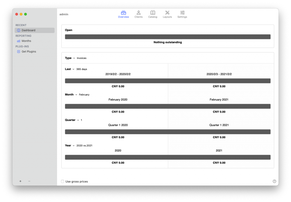Open the Layouts tools icon
291x202 pixels.
167,12
